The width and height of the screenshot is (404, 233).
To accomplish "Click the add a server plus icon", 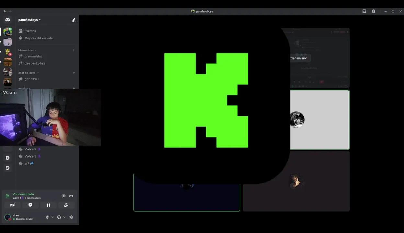I will click(x=7, y=158).
